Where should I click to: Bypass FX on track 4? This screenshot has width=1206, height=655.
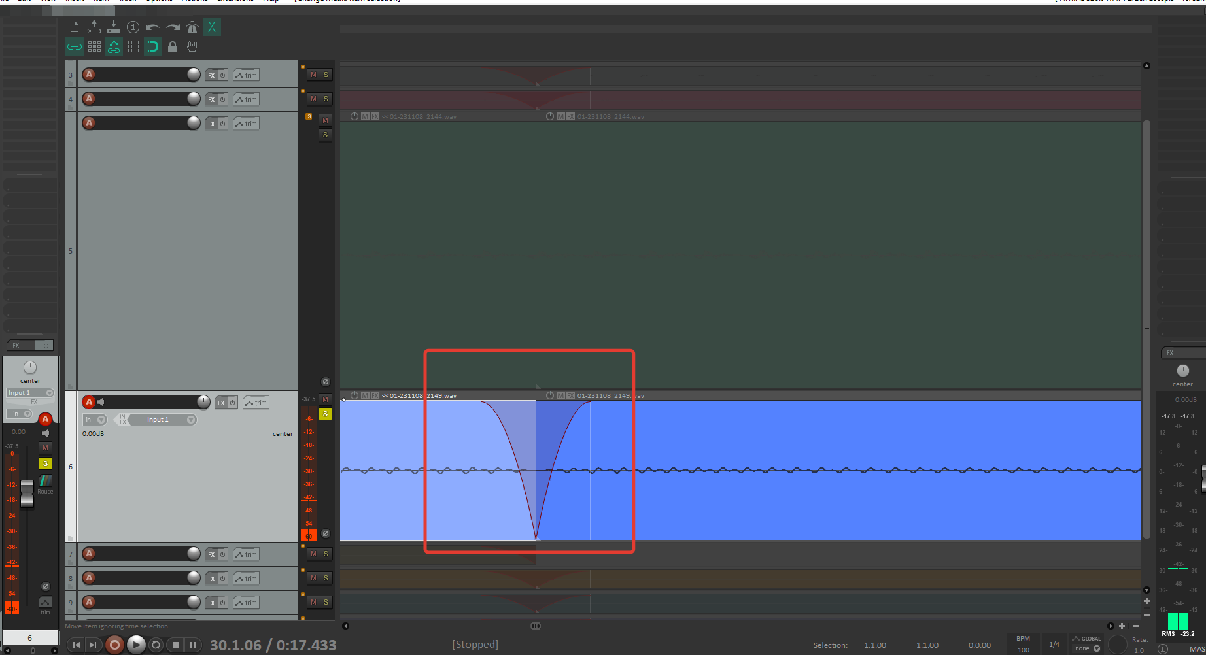tap(222, 99)
